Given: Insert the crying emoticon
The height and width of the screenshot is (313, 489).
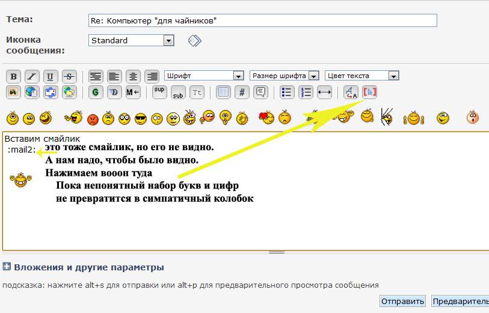Looking at the screenshot, I should (284, 118).
